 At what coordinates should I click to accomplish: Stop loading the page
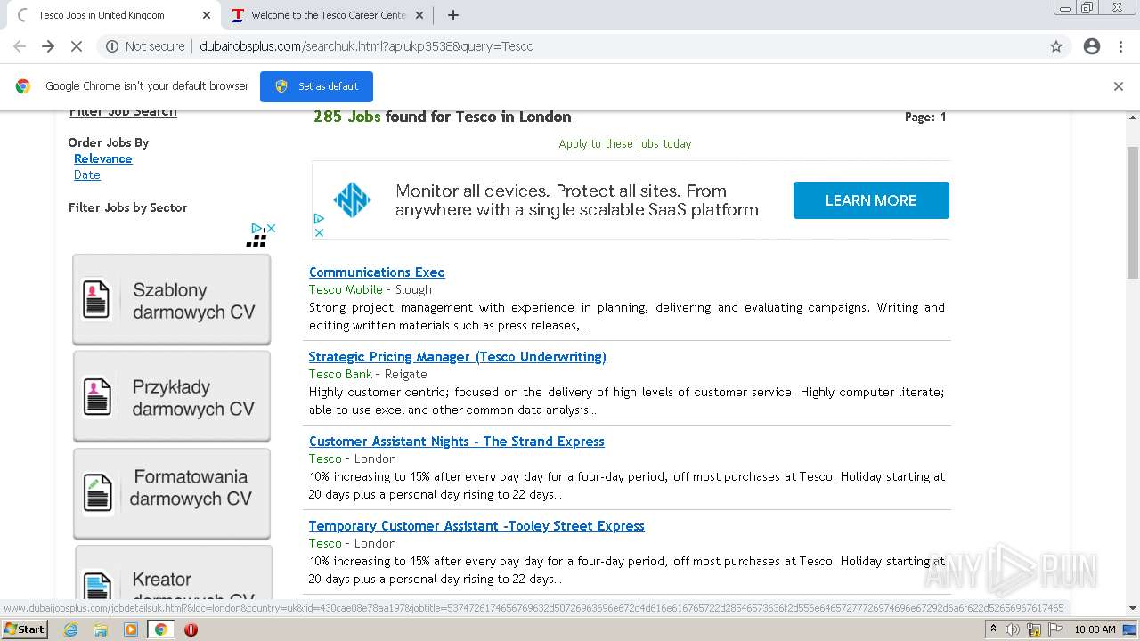77,46
